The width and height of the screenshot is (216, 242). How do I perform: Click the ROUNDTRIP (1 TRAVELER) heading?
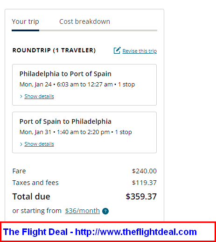pos(54,50)
